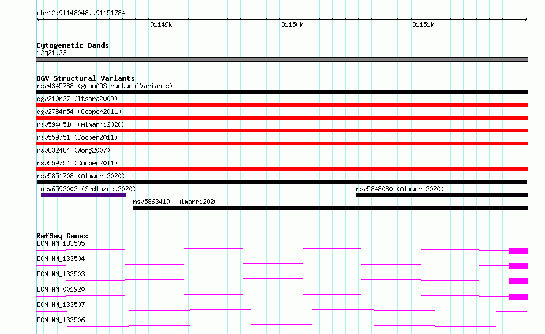This screenshot has width=545, height=334.
Task: Click the 91149k ruler tick label
Action: [161, 25]
